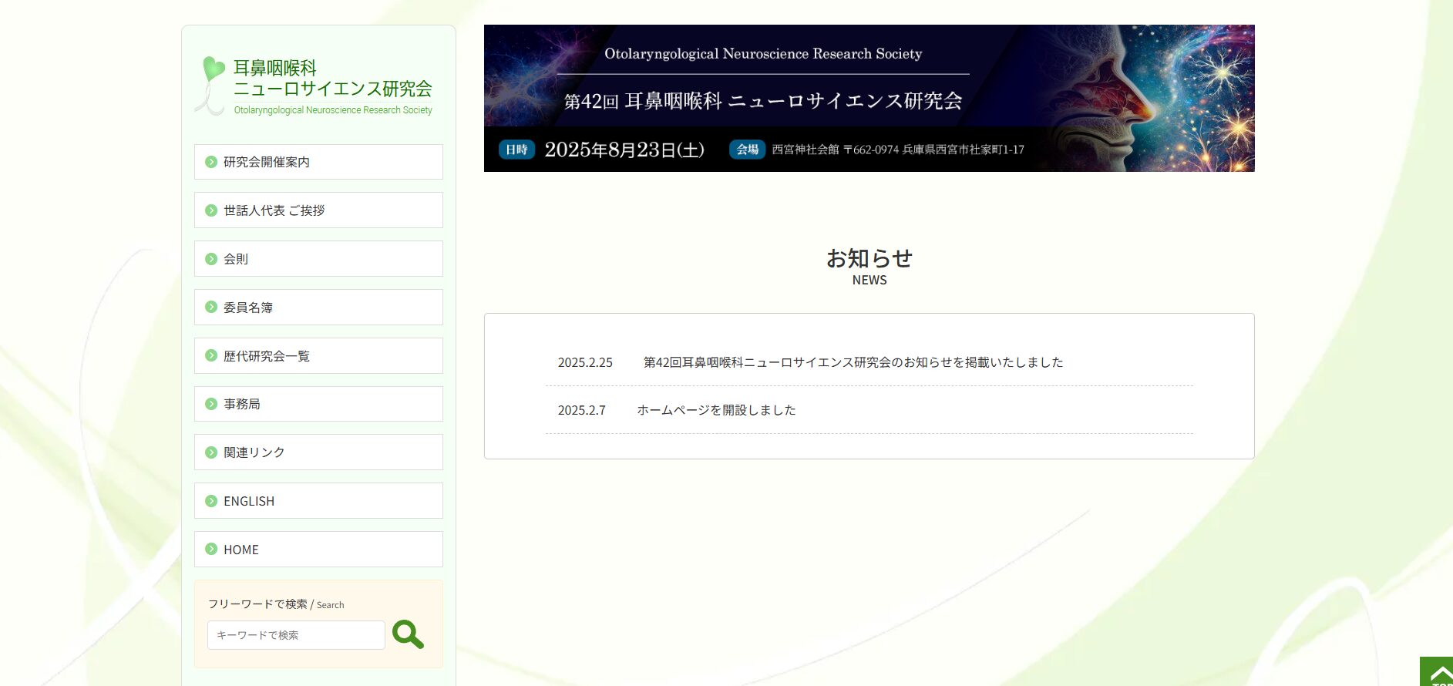Click the arrow icon beside 会則

pos(211,259)
